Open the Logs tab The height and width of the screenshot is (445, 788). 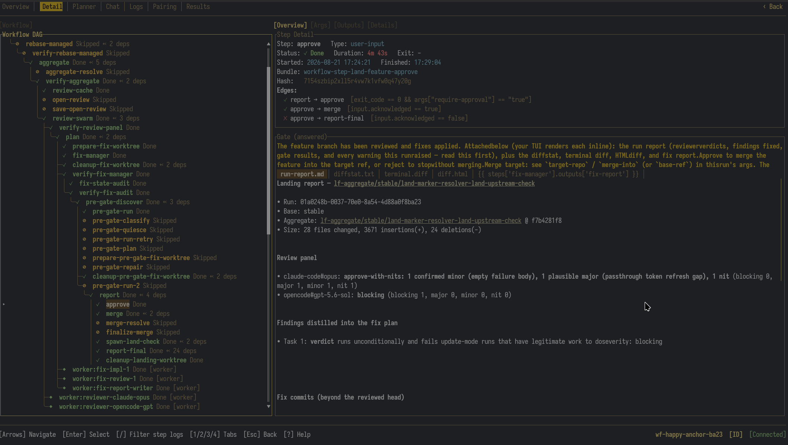(x=136, y=7)
